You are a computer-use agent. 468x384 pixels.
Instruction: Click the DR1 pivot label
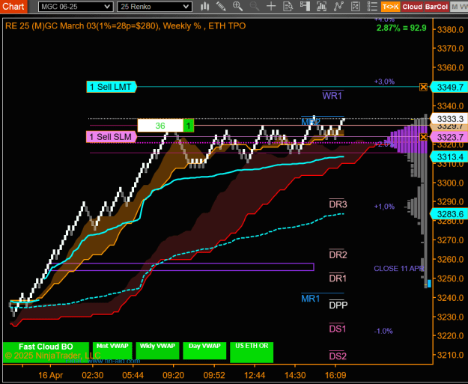[338, 278]
